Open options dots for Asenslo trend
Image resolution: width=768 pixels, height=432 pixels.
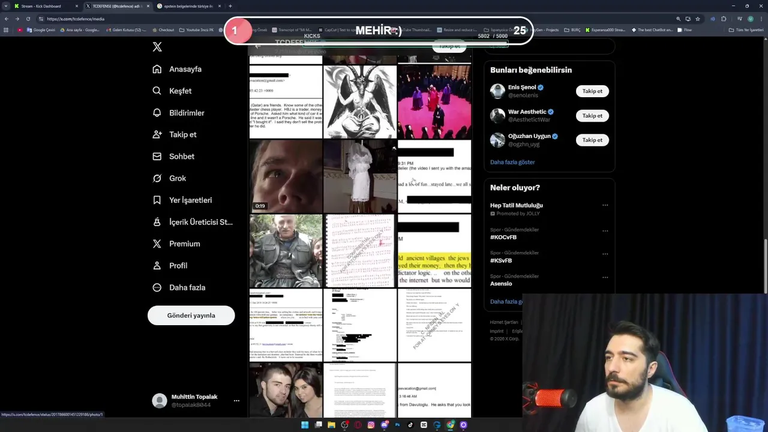click(x=605, y=277)
